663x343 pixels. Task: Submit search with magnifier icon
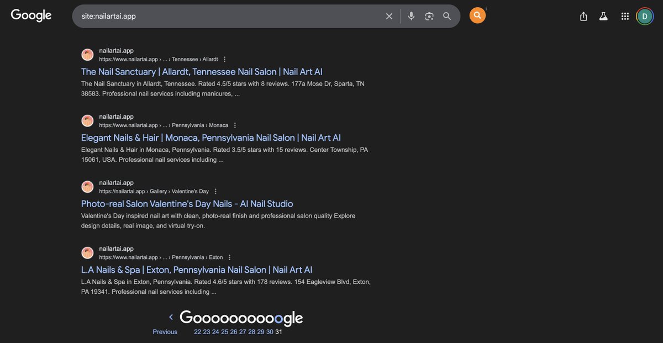click(447, 16)
